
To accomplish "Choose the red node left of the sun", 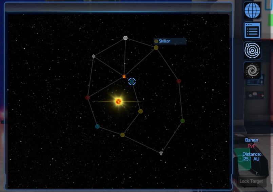I will (87, 98).
